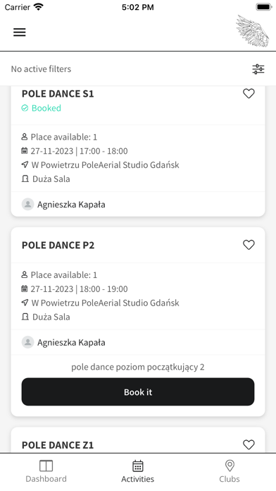Switch to the Activities tab
The width and height of the screenshot is (276, 491).
[x=138, y=471]
